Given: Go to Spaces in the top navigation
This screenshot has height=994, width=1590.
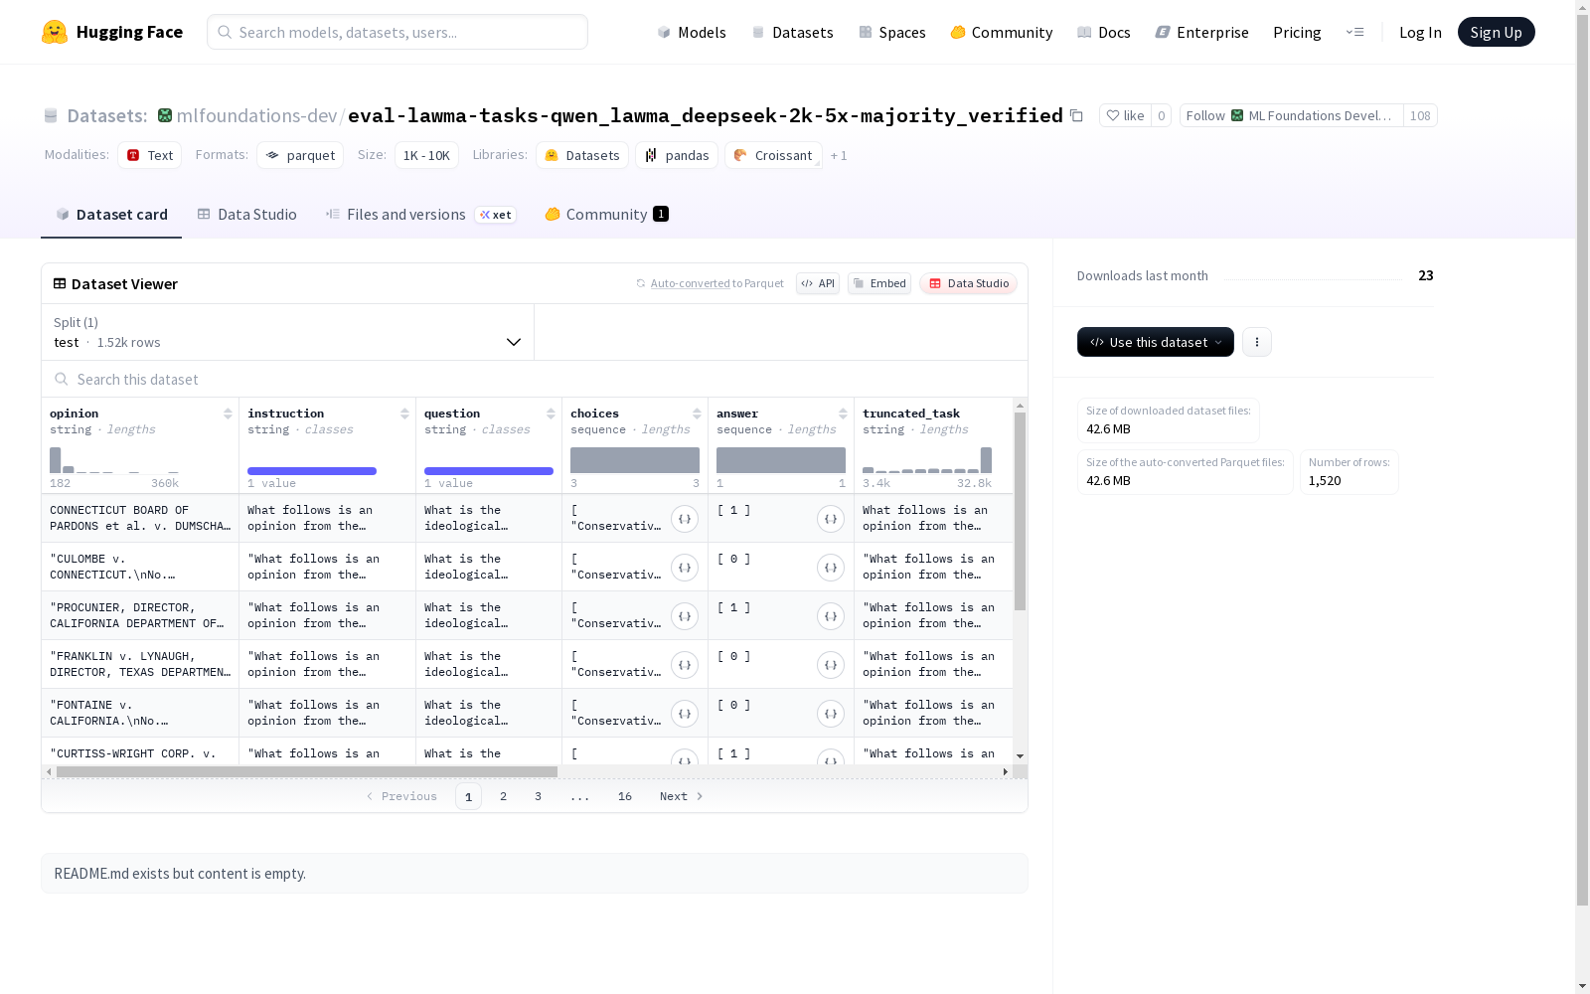Looking at the screenshot, I should (891, 32).
